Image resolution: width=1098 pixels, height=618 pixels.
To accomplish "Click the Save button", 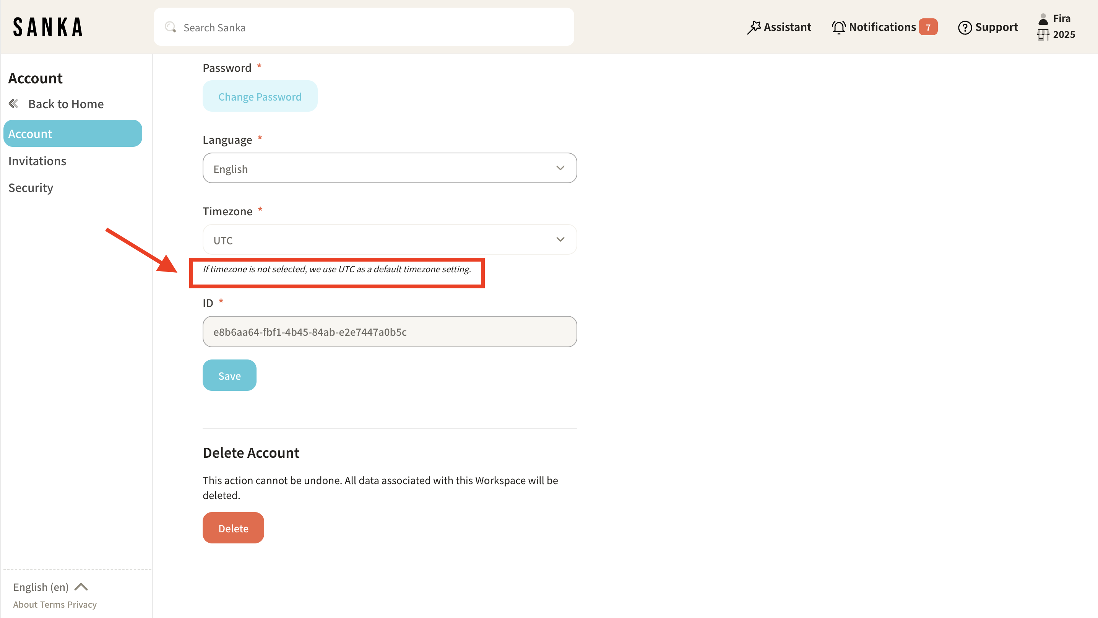I will coord(229,375).
